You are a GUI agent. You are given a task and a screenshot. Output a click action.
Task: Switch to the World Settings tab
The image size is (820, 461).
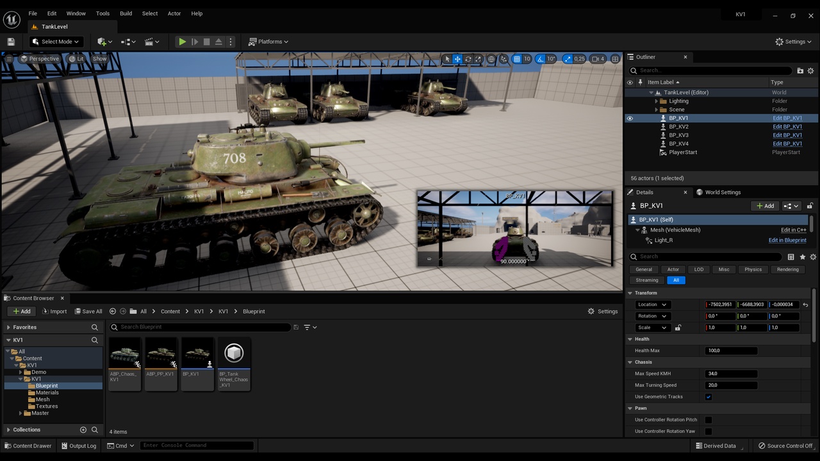(718, 192)
